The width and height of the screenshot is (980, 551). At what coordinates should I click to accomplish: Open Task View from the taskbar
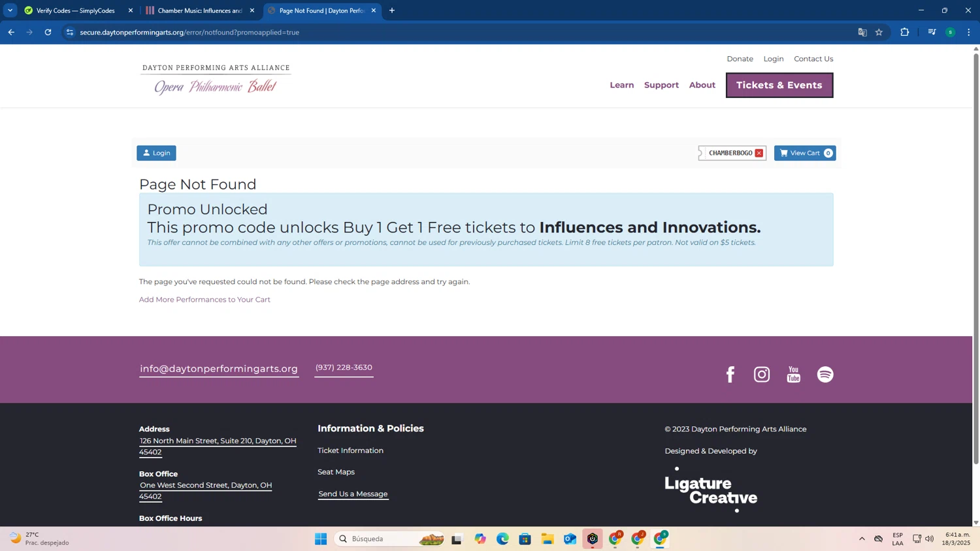[x=457, y=539]
